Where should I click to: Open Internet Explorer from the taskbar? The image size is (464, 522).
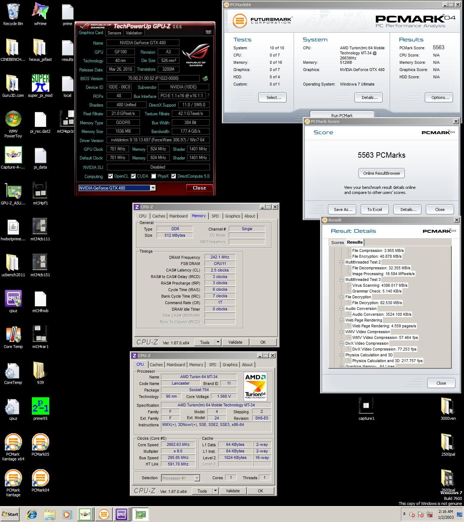point(32,514)
